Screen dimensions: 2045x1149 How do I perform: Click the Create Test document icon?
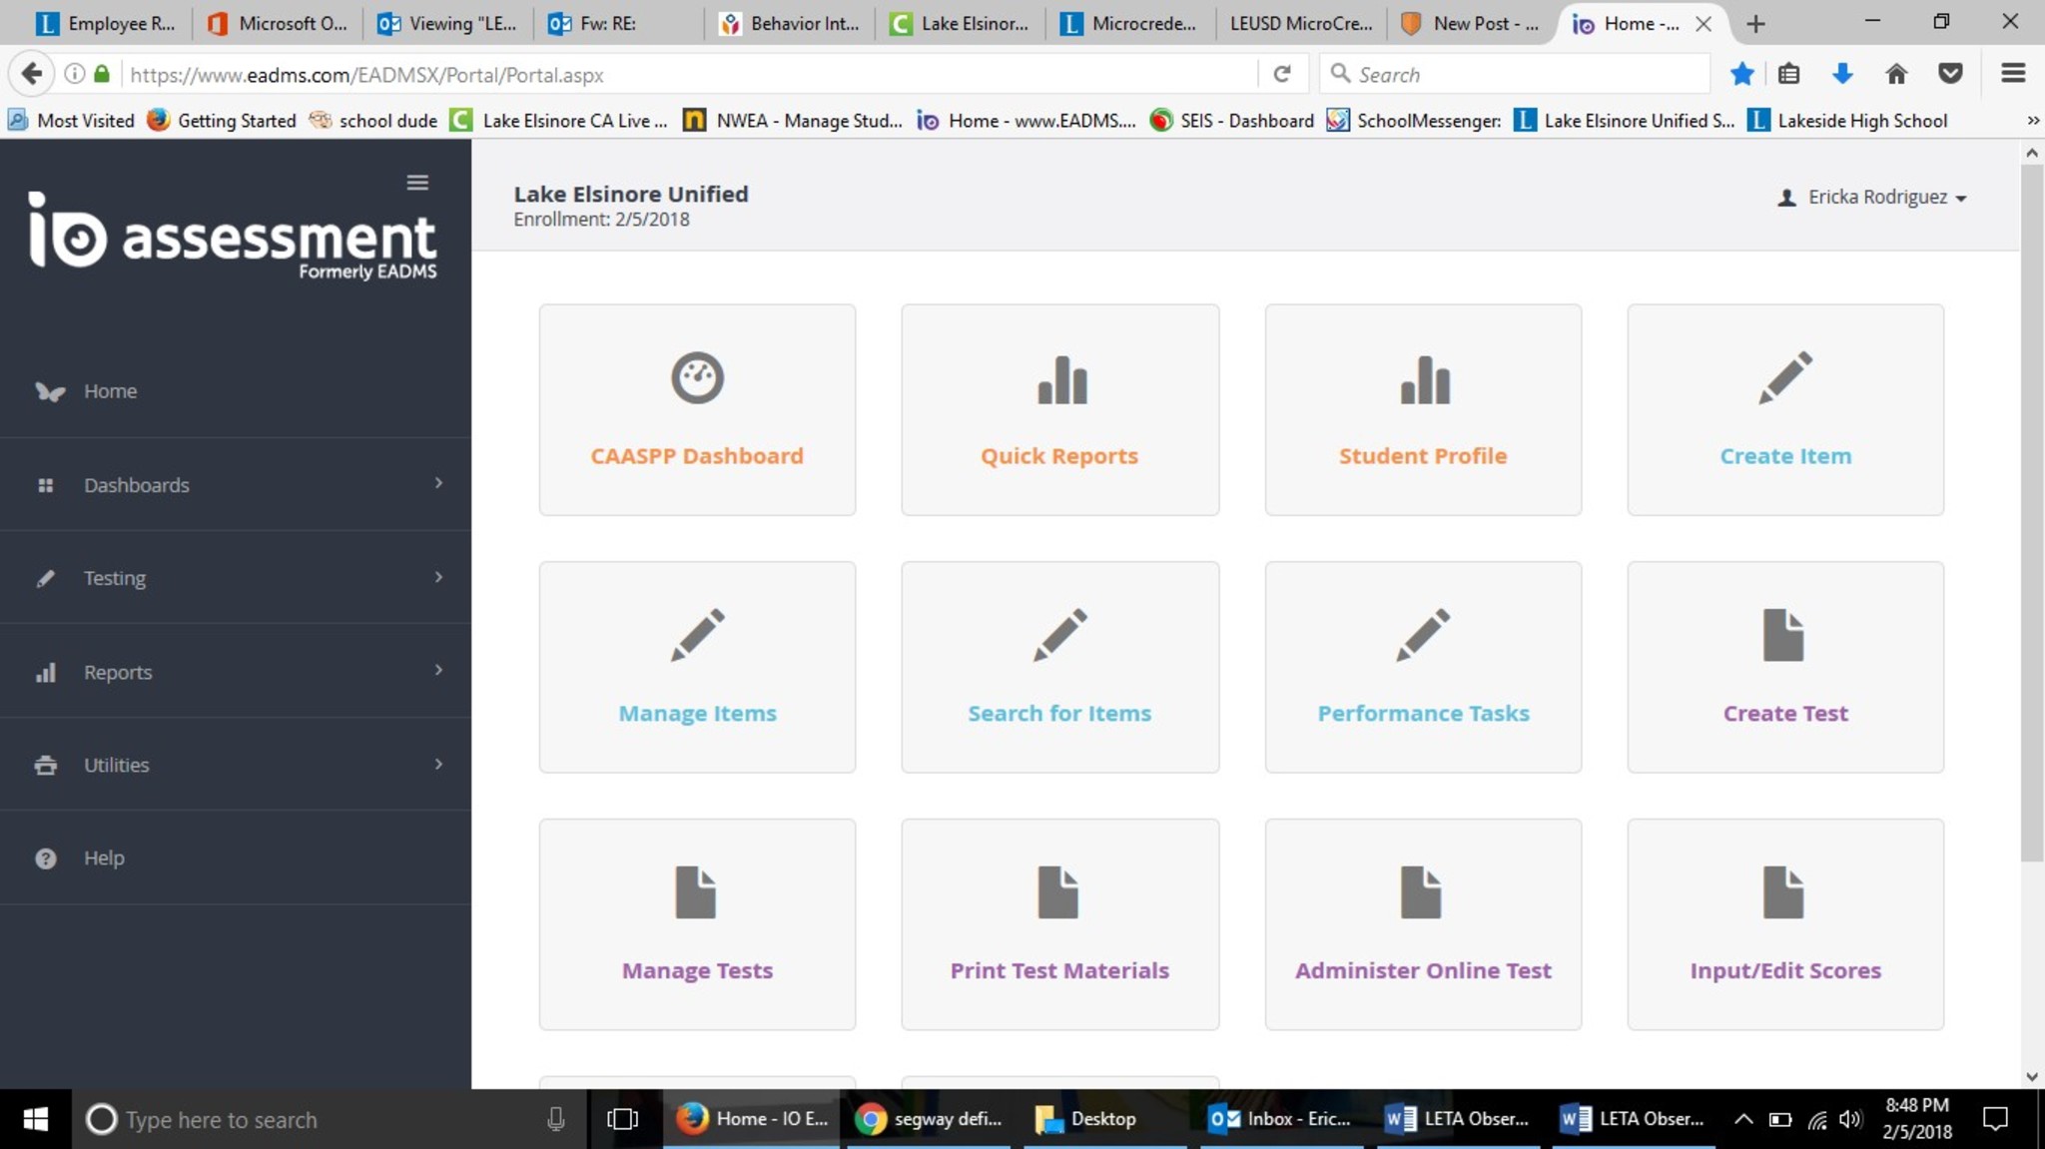click(1783, 635)
